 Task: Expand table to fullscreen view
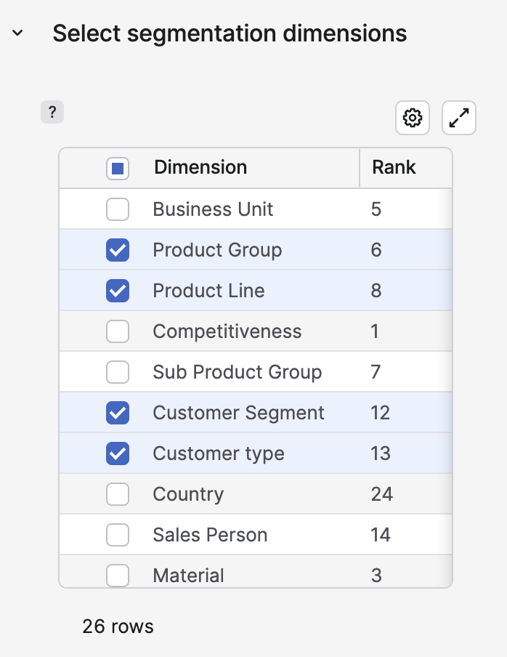(x=459, y=118)
